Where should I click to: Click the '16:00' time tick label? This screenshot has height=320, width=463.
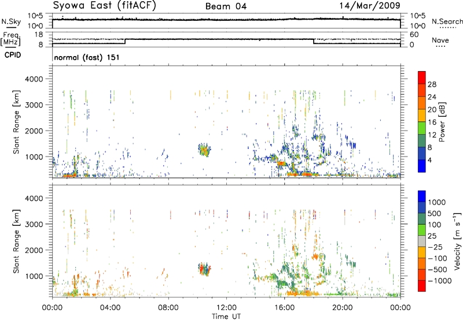click(x=284, y=308)
